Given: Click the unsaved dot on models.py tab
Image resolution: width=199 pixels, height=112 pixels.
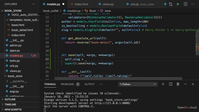Looking at the screenshot, I should [63, 4].
